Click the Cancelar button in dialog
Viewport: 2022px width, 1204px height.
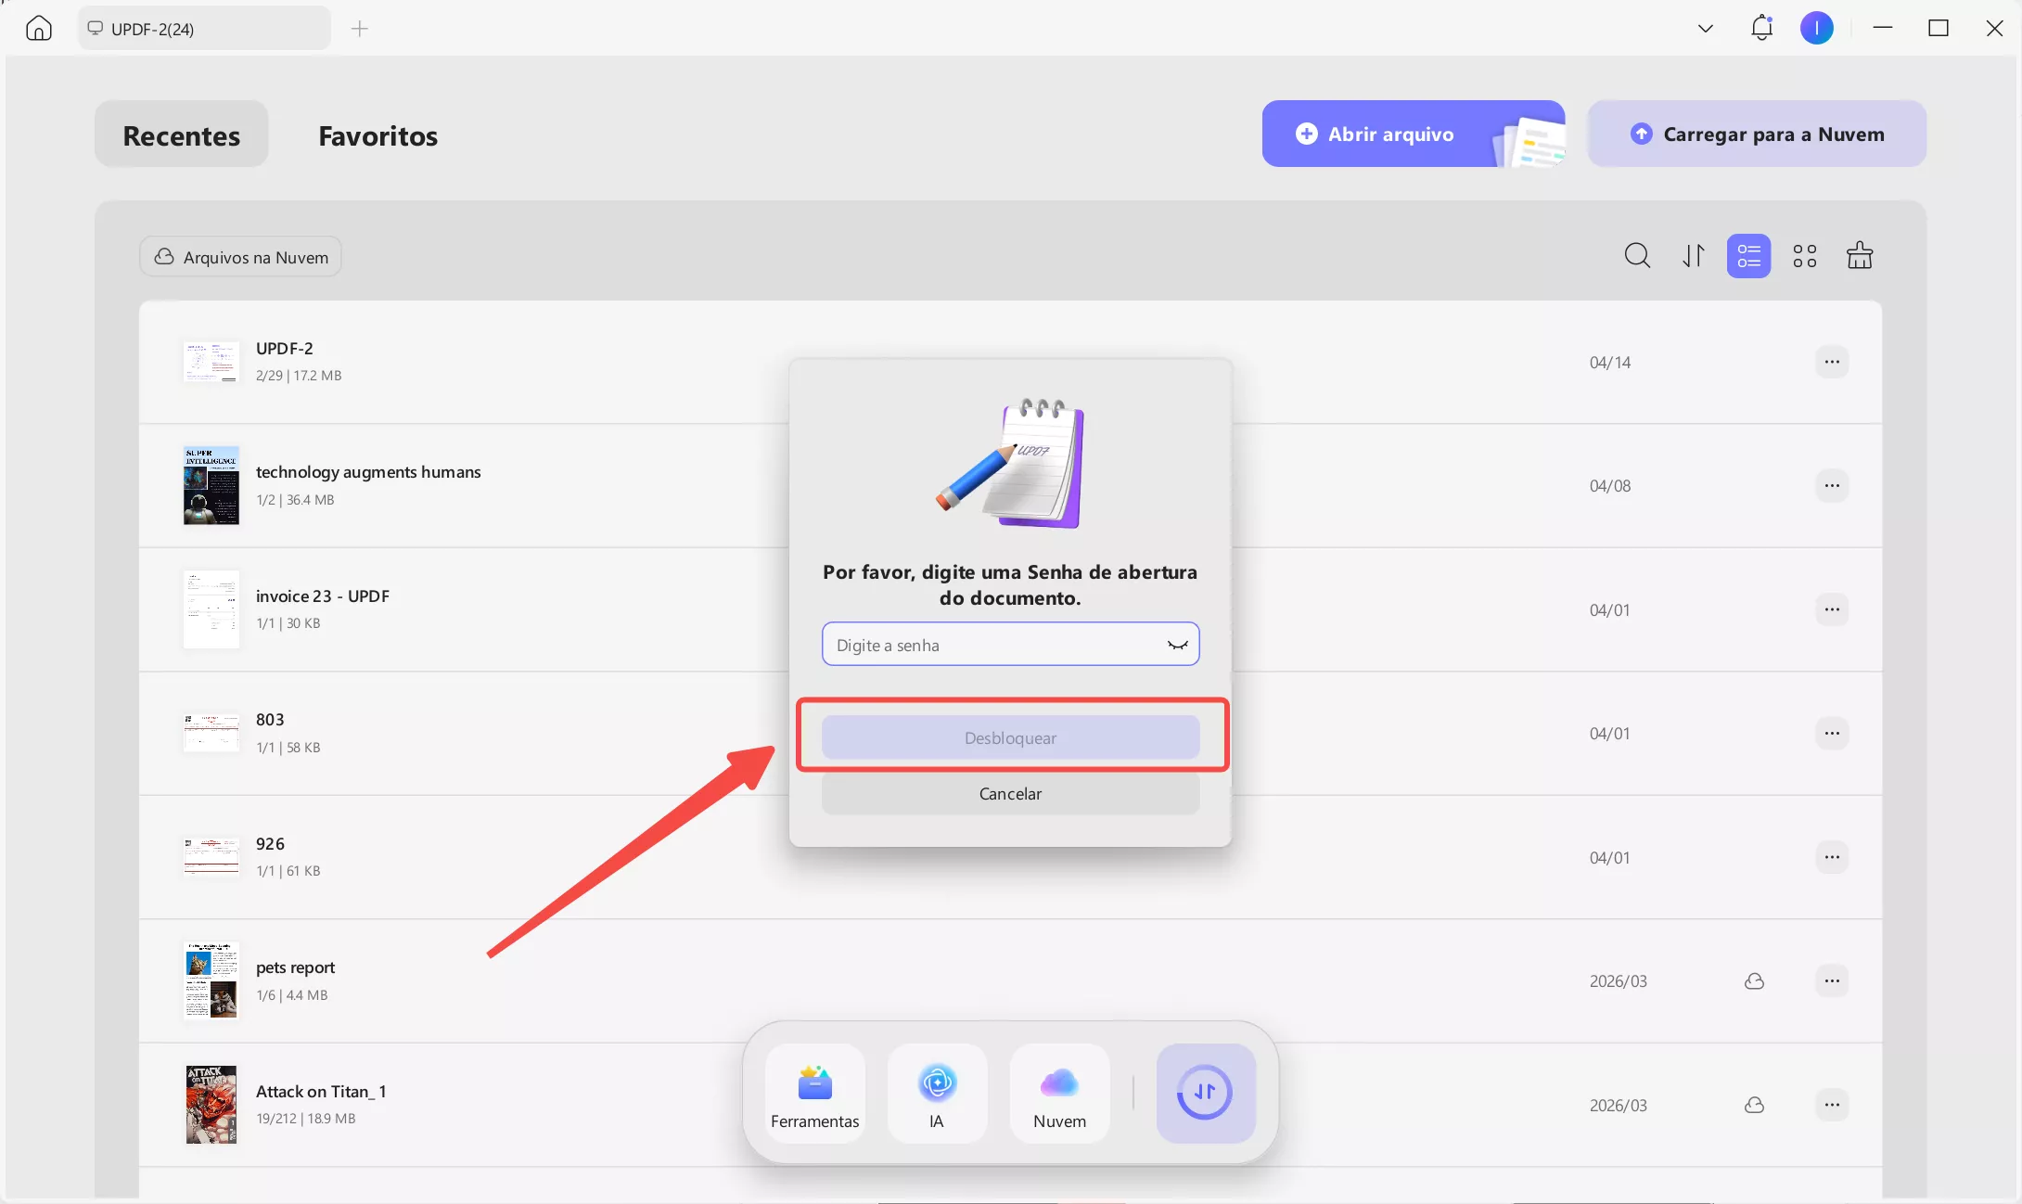1010,794
